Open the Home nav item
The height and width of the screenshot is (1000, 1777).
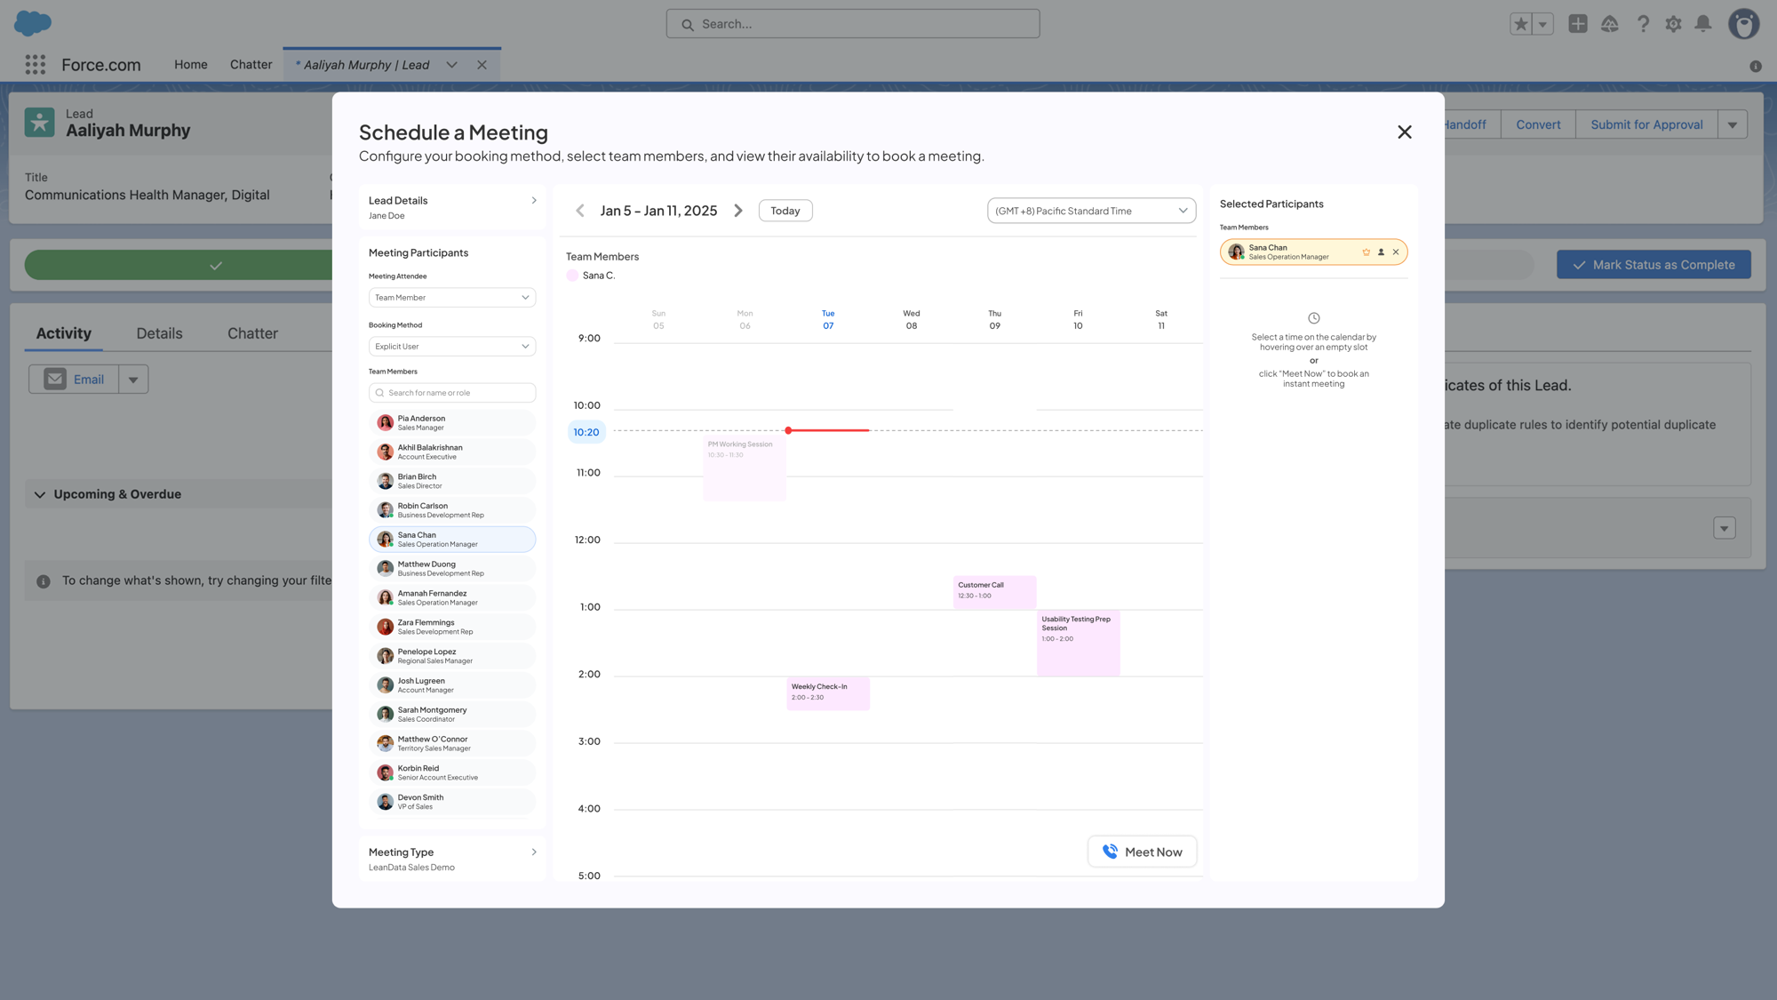[x=191, y=65]
